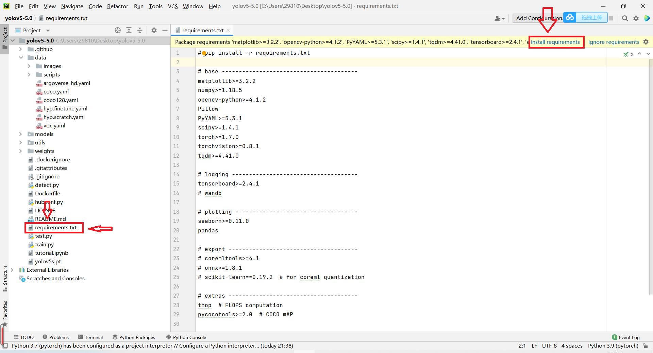Click the yolov5-5.0 breadcrumb
This screenshot has height=353, width=653.
19,18
